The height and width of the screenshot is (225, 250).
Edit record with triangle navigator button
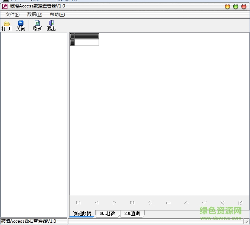(x=186, y=203)
